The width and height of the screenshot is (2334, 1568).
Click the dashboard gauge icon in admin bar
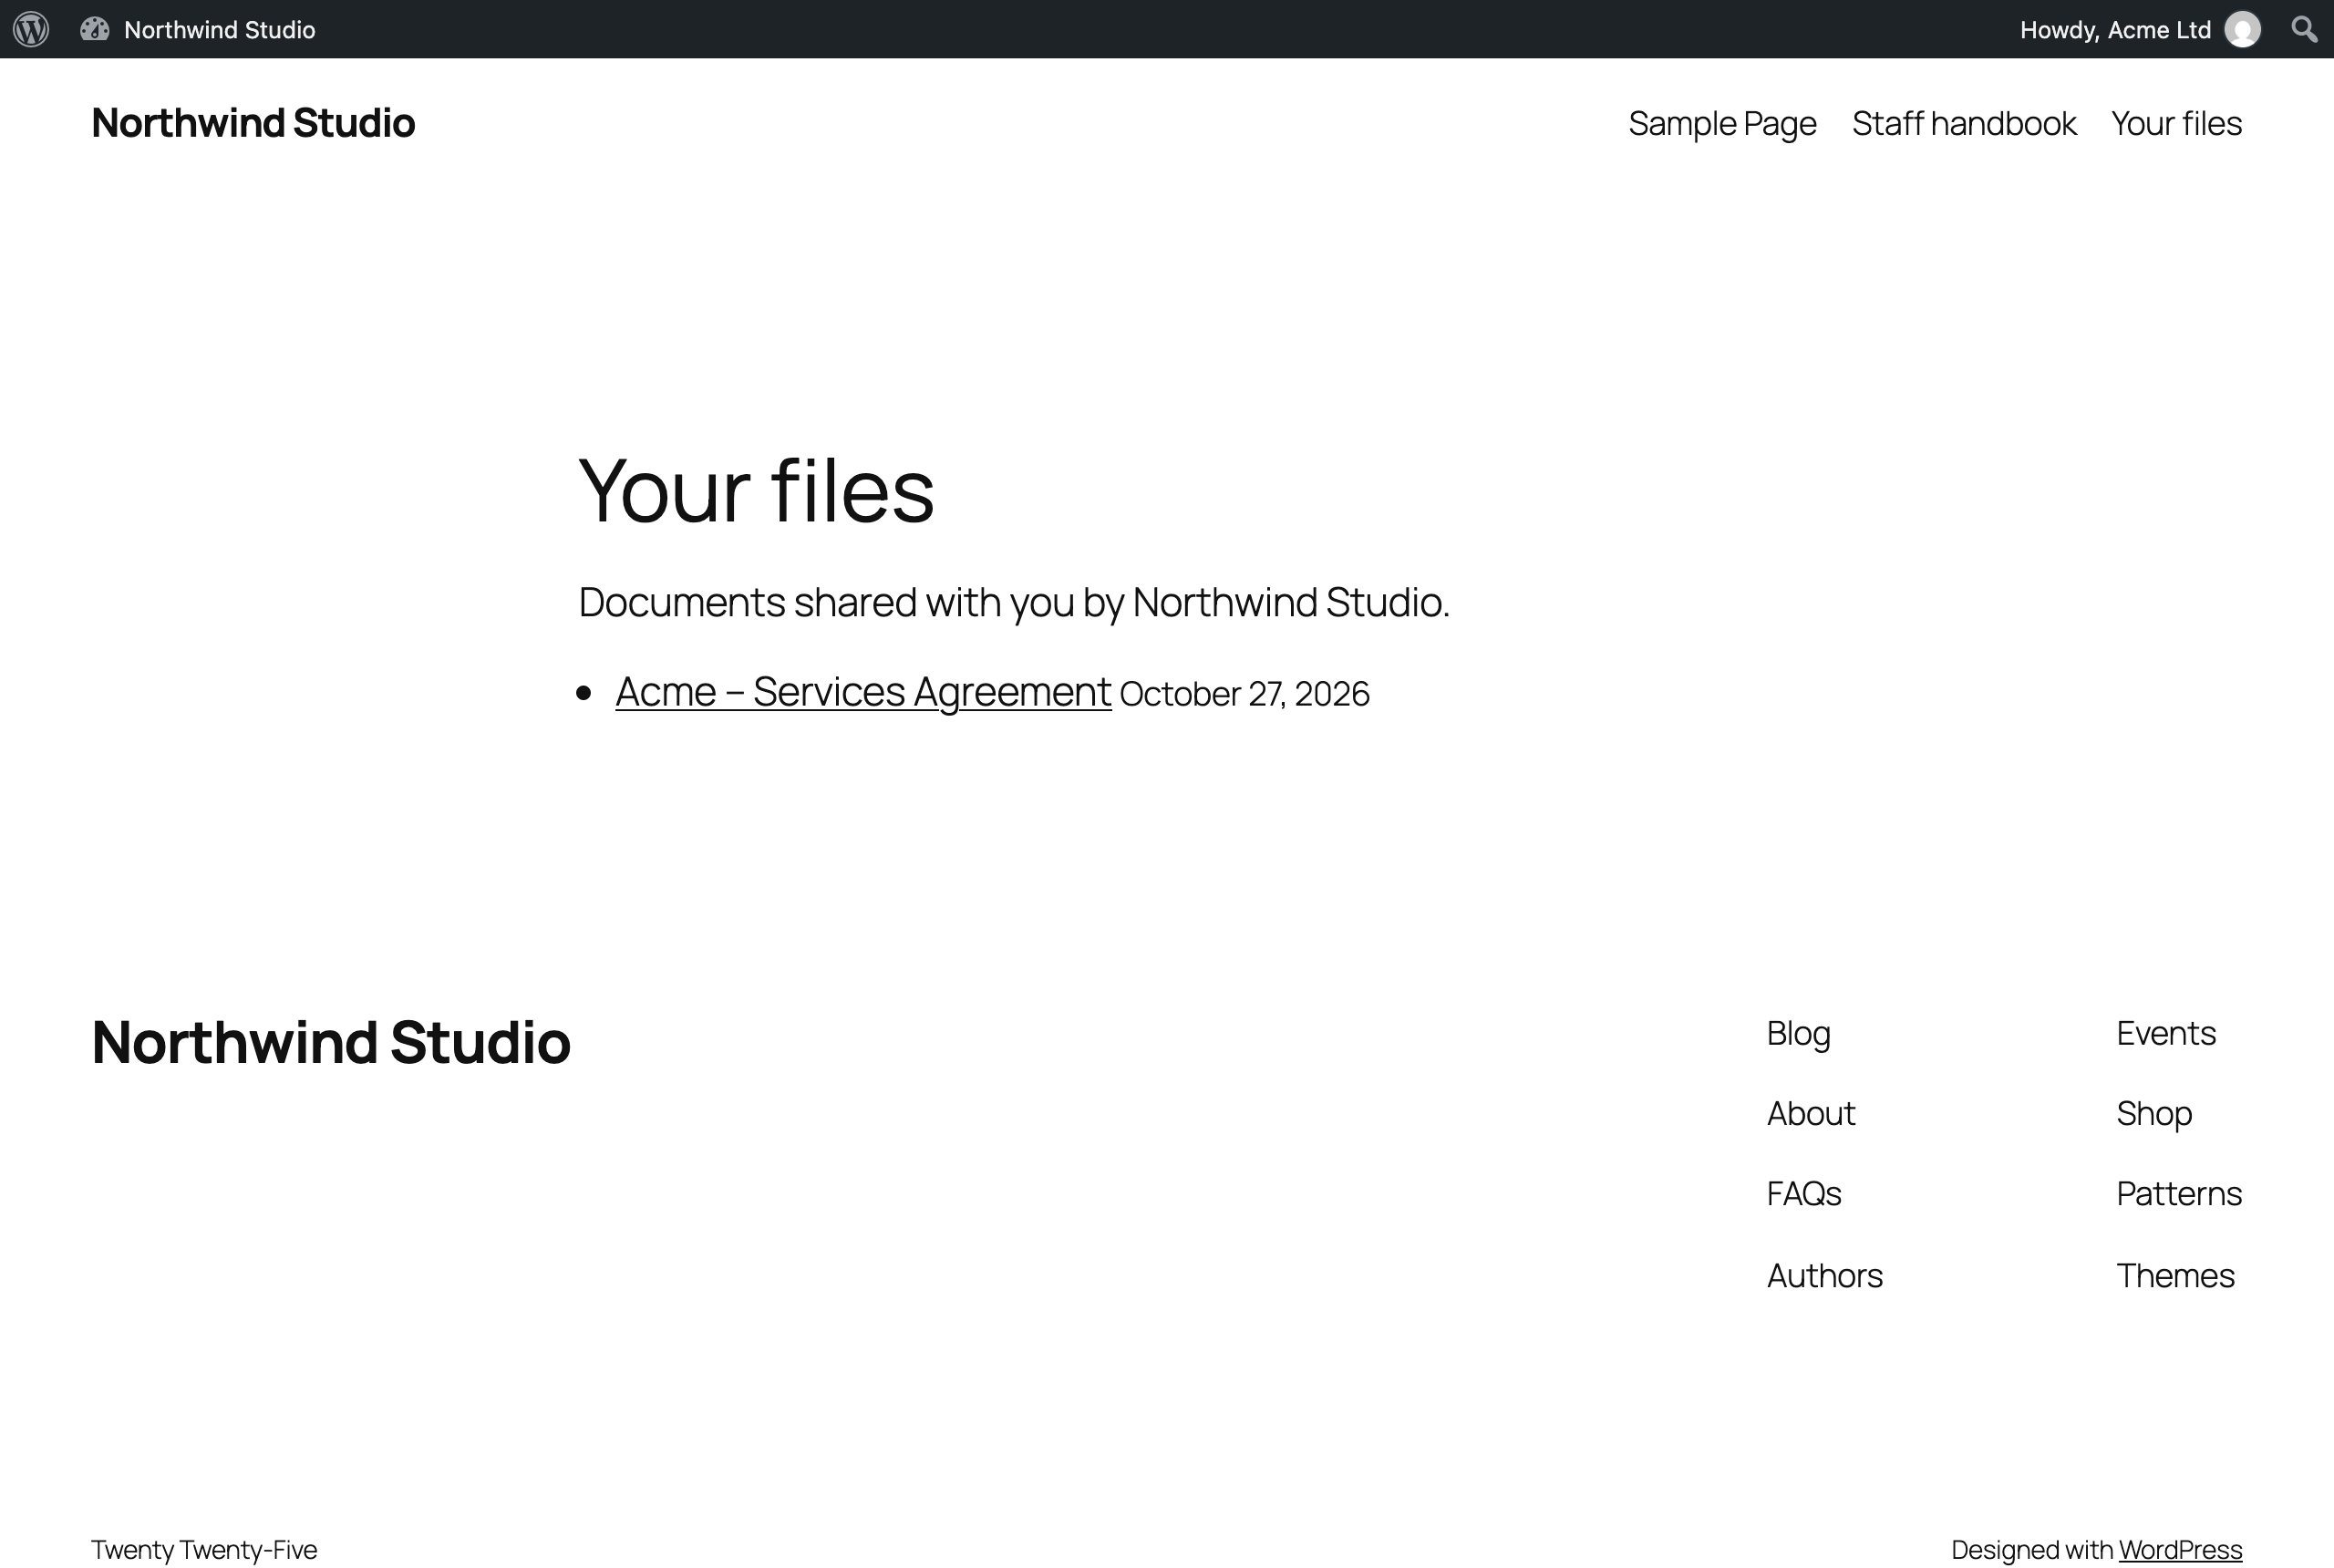94,29
